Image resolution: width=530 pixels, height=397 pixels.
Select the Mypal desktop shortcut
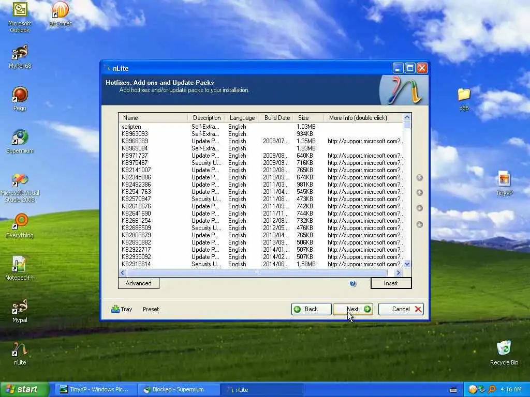[x=20, y=311]
